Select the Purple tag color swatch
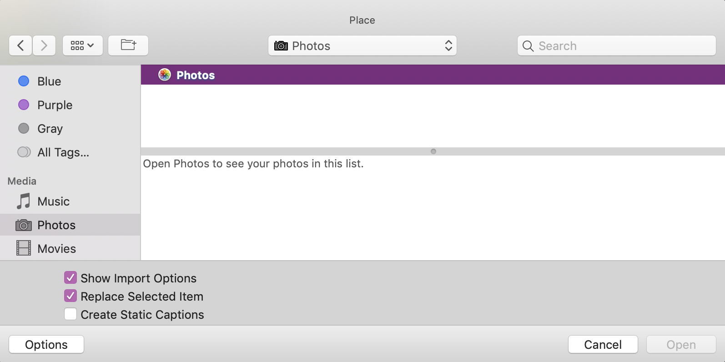The height and width of the screenshot is (362, 725). (x=24, y=105)
